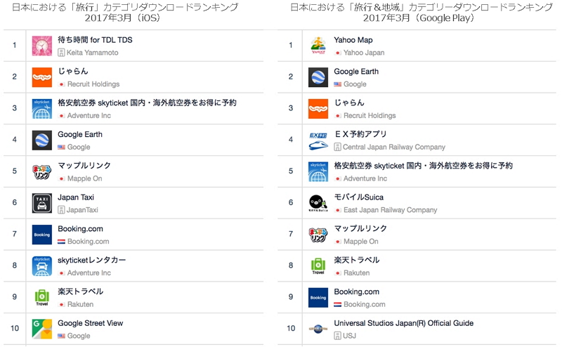The height and width of the screenshot is (347, 562).
Task: Click the building icon beside Central Japan Railway Company
Action: (338, 147)
